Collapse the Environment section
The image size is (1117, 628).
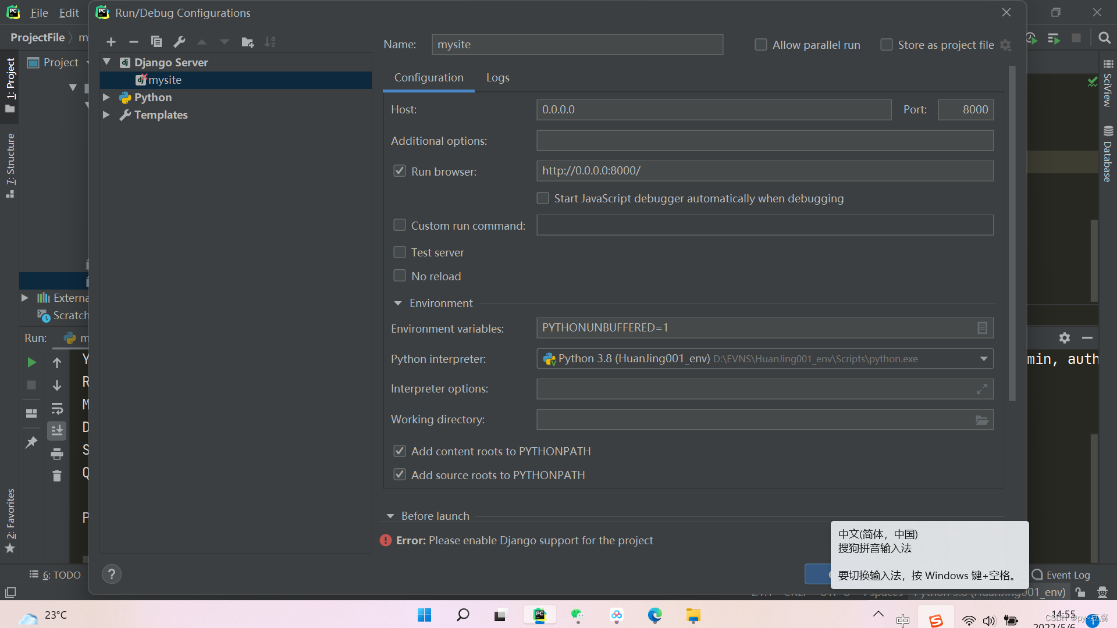point(398,303)
